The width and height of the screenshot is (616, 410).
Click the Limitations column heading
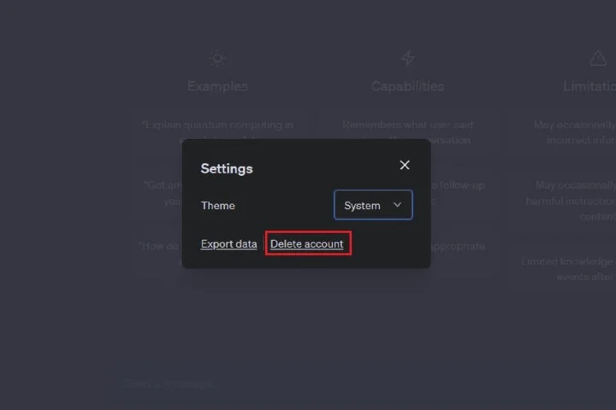click(x=590, y=86)
